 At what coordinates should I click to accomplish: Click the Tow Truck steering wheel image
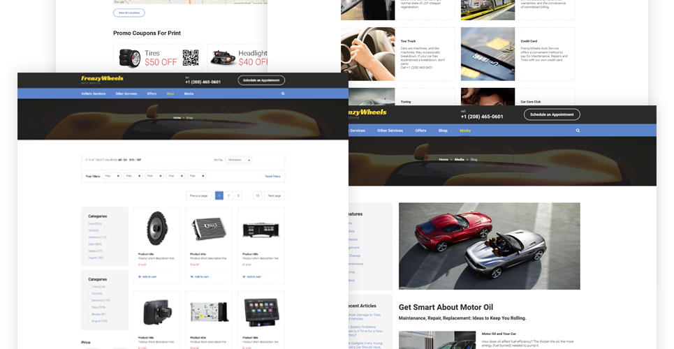367,54
